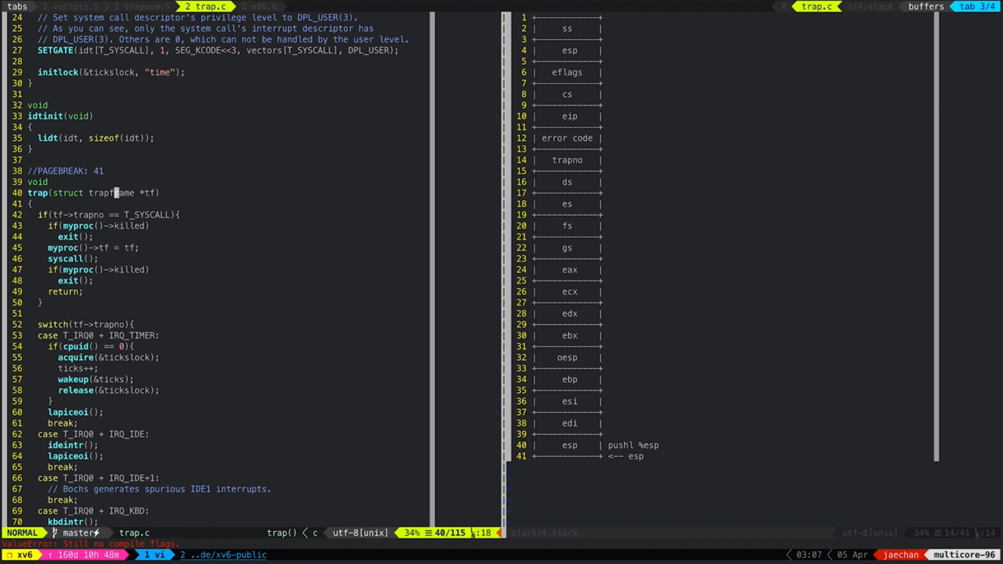Select the trap.c buffer at top right

(x=817, y=6)
